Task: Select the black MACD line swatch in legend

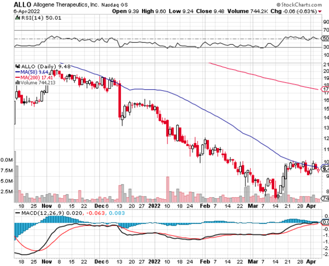Action: point(18,213)
